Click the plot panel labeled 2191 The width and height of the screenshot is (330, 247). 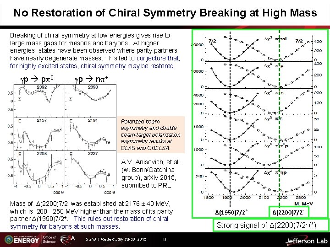[x=90, y=134]
